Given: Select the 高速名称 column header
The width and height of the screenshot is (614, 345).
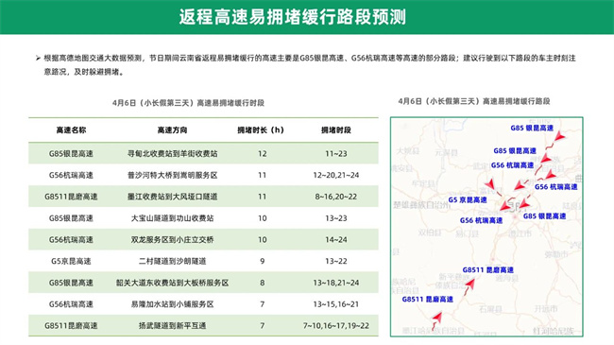Looking at the screenshot, I should click(x=71, y=130).
